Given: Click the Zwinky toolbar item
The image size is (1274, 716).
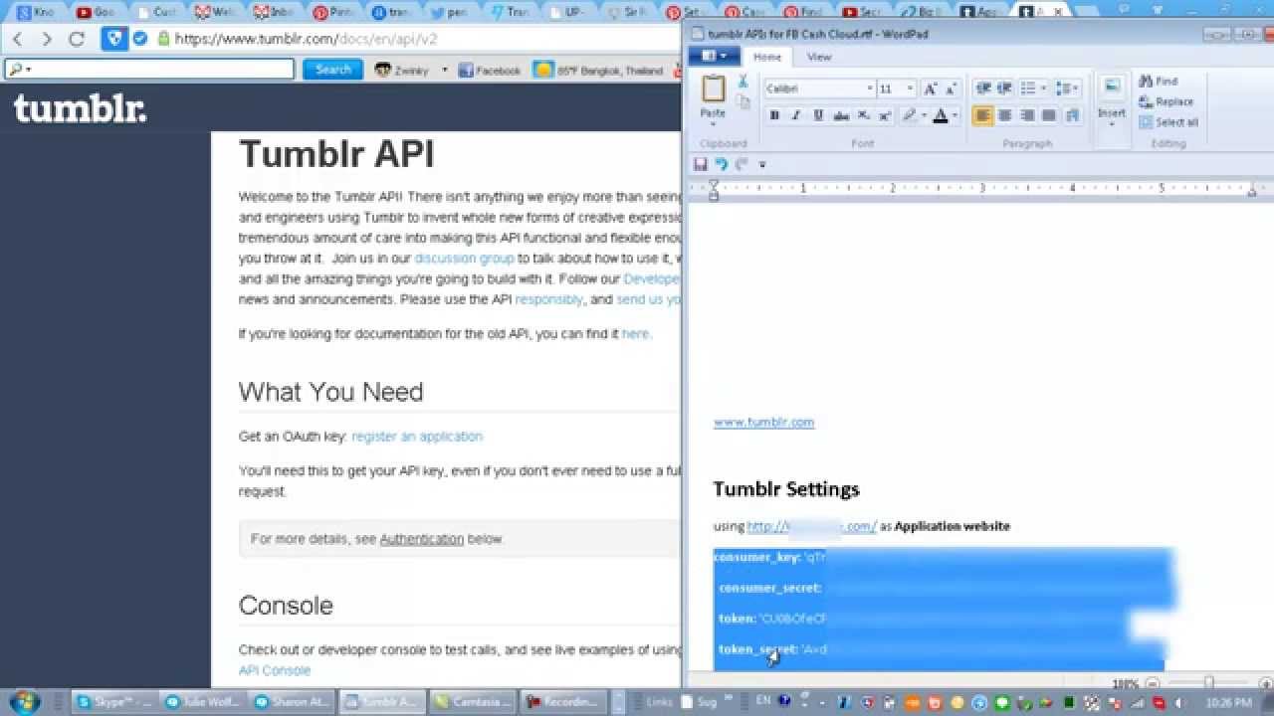Looking at the screenshot, I should tap(403, 71).
